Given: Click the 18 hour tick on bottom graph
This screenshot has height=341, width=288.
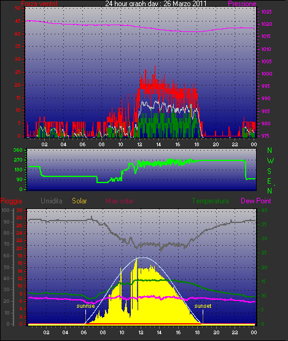Looking at the screenshot, I should click(197, 332).
